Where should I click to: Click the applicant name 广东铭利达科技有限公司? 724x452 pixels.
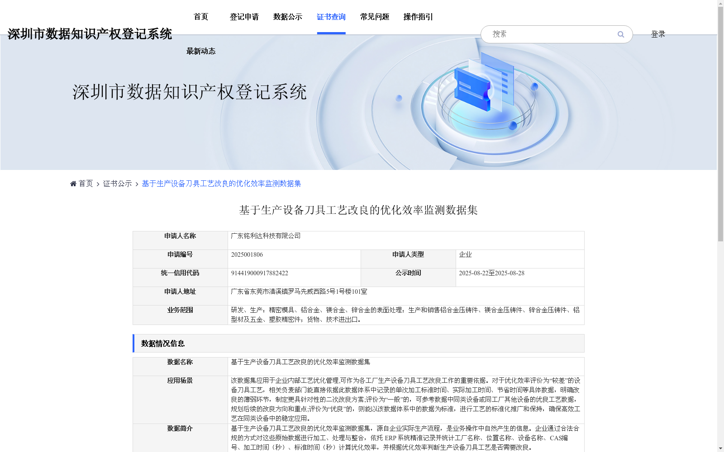[266, 236]
